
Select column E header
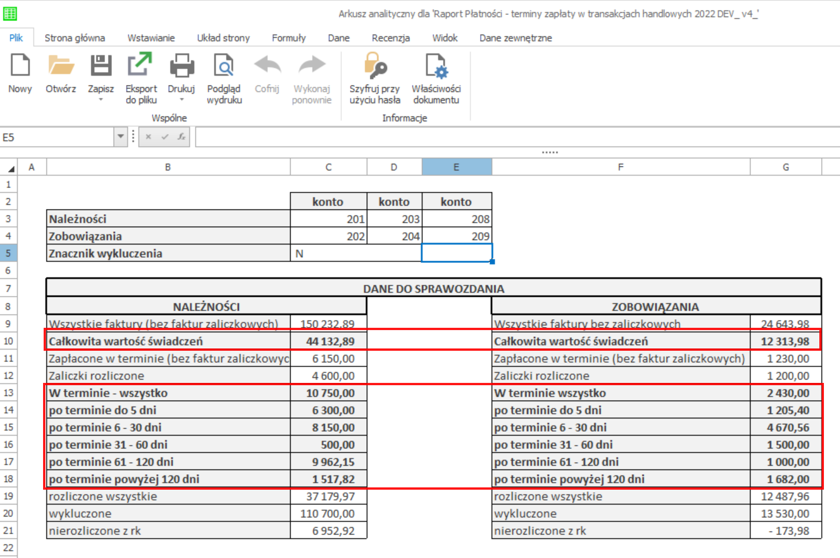tap(456, 167)
